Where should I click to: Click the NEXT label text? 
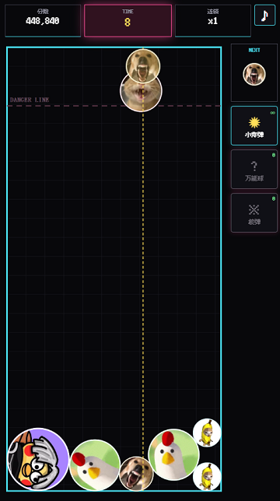point(254,50)
